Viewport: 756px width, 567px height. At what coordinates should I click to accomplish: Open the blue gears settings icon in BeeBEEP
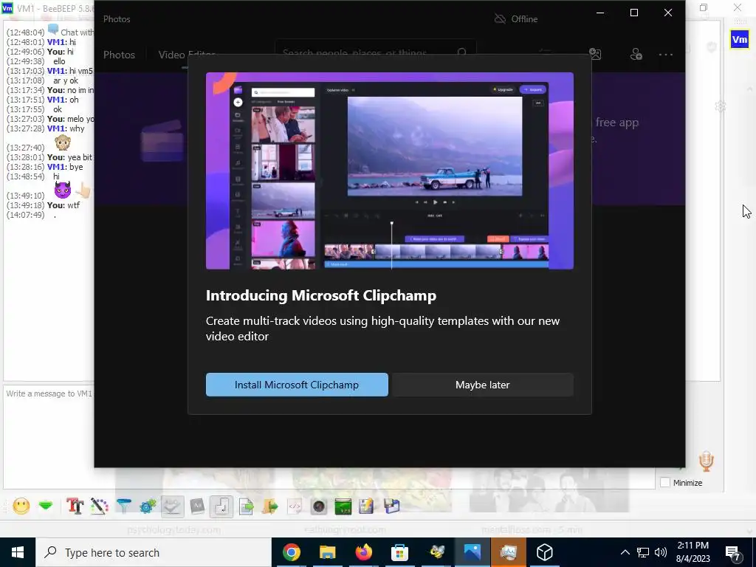pyautogui.click(x=148, y=506)
